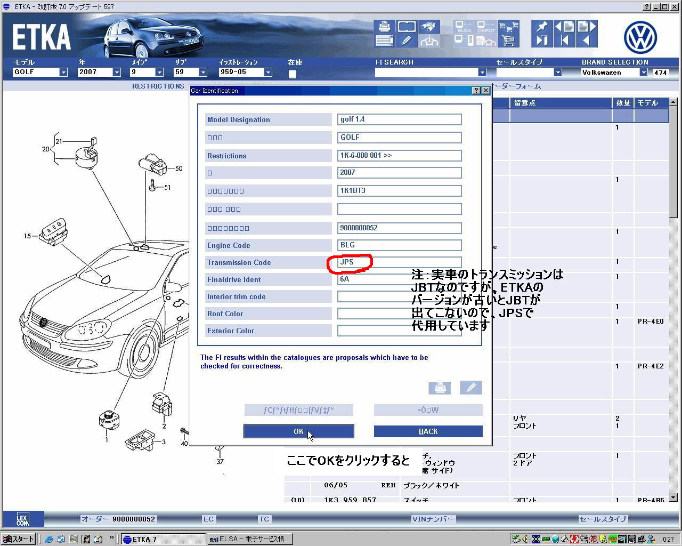Click the dialog's pencil edit icon
This screenshot has height=546, width=682.
click(x=470, y=388)
